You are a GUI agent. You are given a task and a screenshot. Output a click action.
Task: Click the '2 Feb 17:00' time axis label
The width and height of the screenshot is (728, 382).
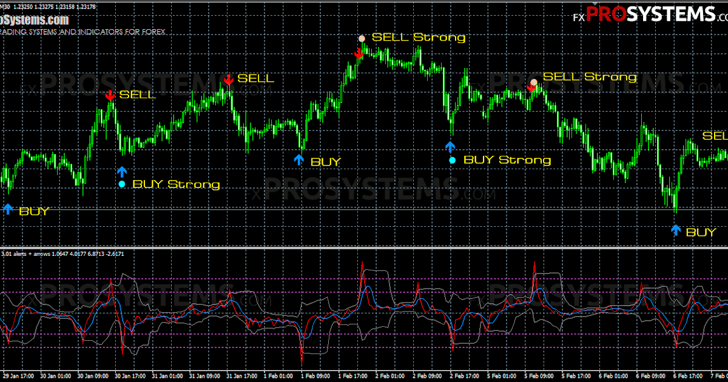(x=463, y=376)
